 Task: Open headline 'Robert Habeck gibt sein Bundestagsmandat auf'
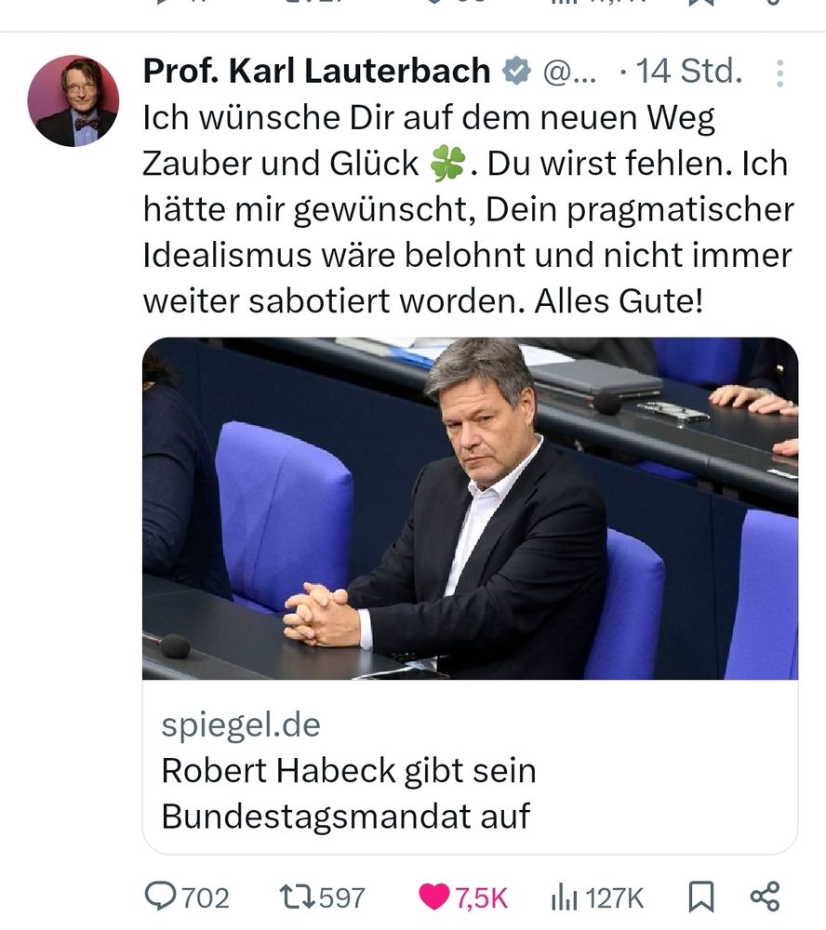tap(349, 793)
